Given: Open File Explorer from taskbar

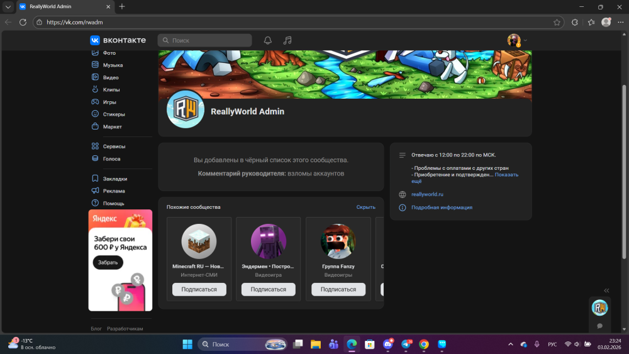Looking at the screenshot, I should 316,344.
